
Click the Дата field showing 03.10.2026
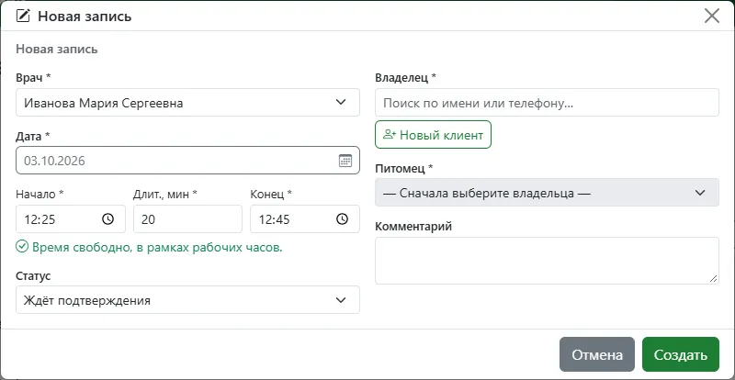[x=187, y=161]
